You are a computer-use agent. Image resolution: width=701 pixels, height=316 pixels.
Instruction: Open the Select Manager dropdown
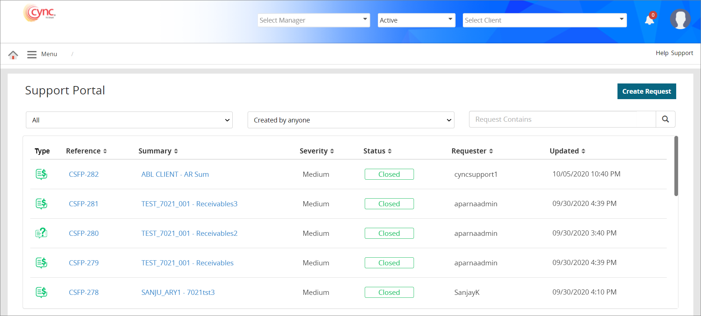(x=314, y=20)
